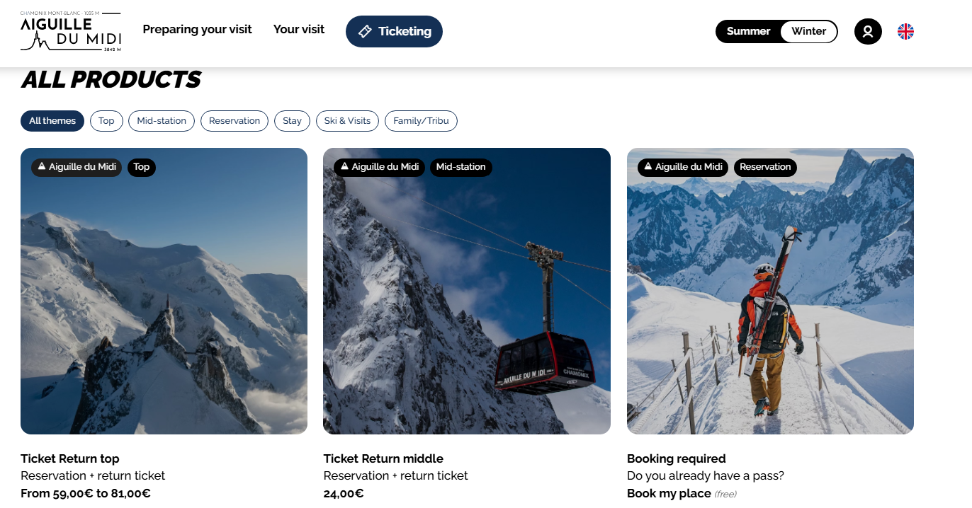972x508 pixels.
Task: Click the Ticketing button with ticket icon
Action: click(394, 32)
